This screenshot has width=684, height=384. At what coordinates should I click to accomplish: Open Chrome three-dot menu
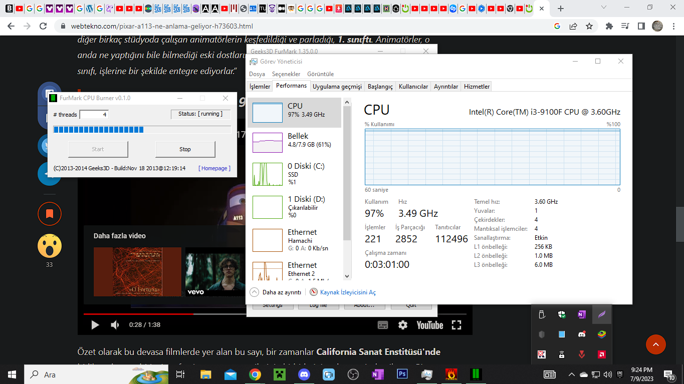coord(673,26)
